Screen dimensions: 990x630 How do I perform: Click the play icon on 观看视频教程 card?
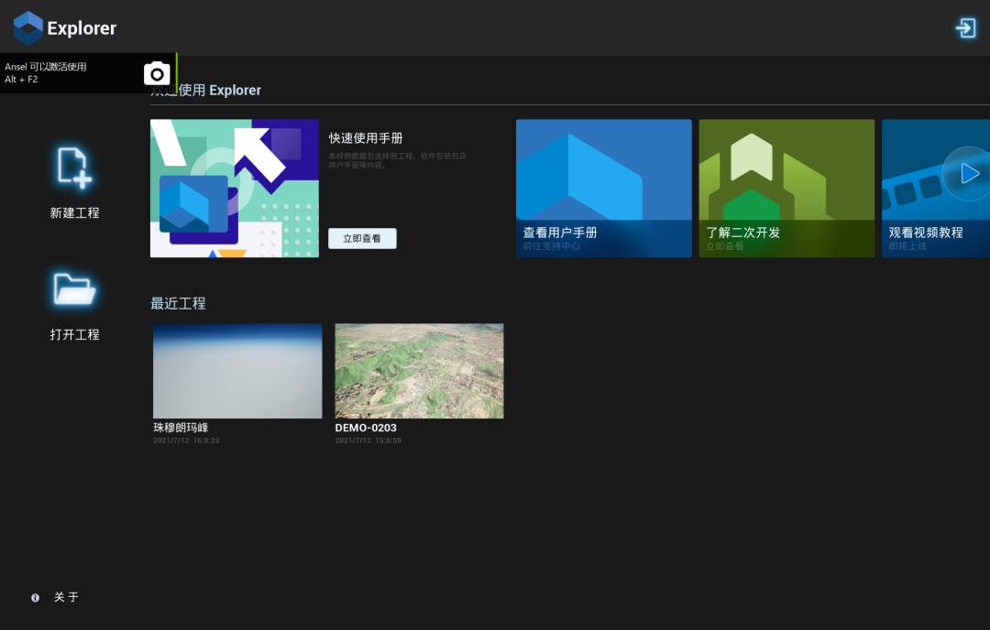[x=969, y=172]
